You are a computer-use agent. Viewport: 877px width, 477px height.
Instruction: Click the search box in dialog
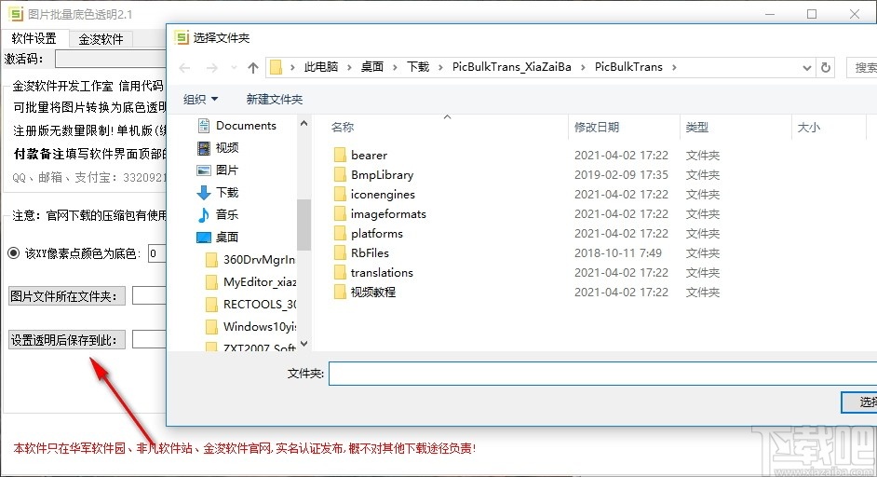[862, 68]
